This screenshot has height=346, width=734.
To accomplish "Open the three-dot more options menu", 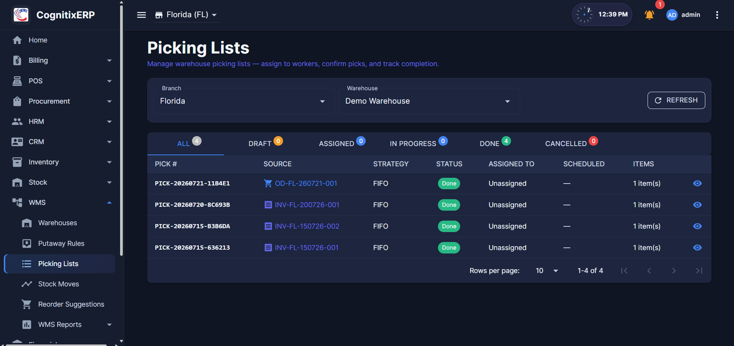I will 717,15.
